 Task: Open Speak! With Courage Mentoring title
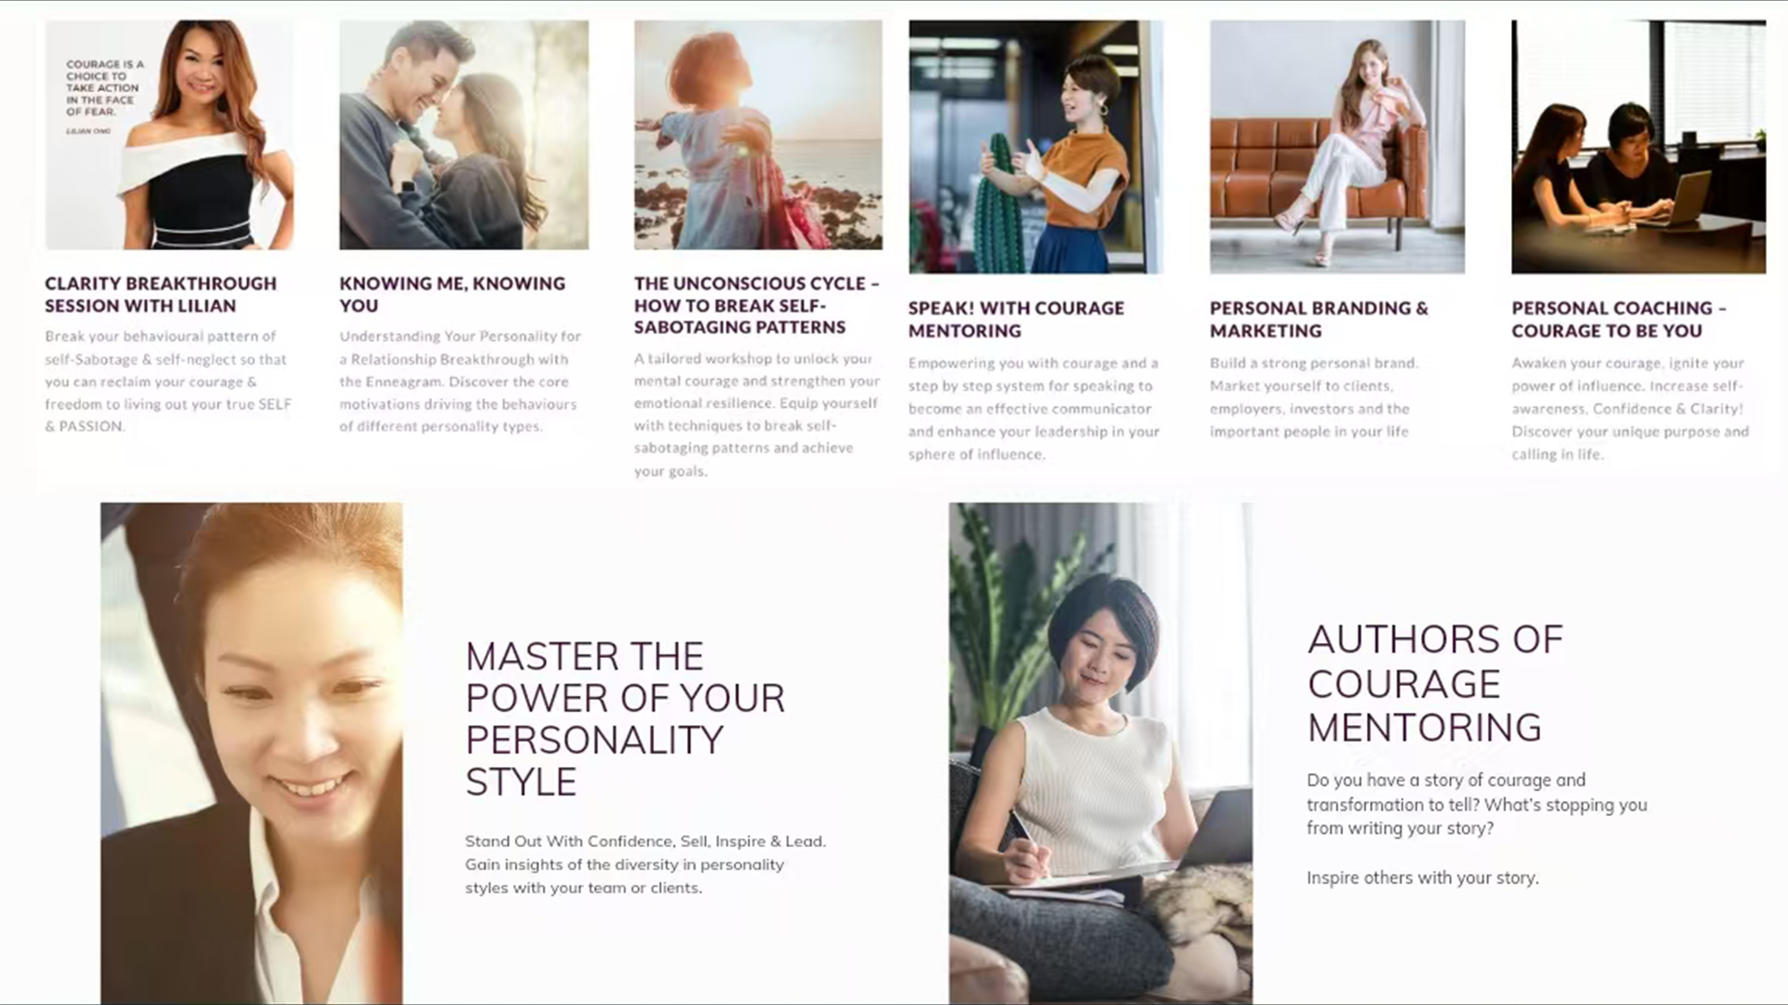[1016, 319]
